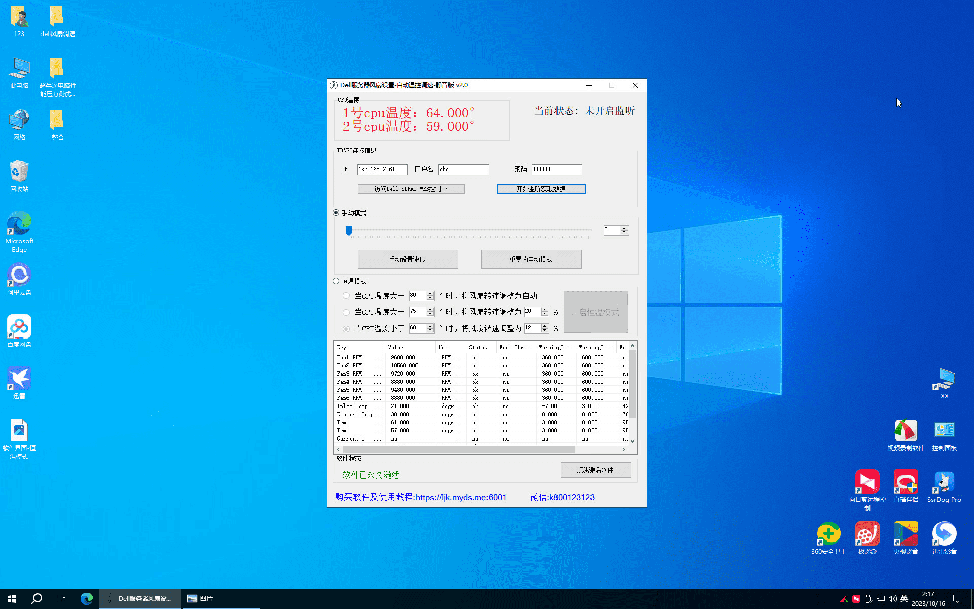Increase the 12% fan speed spinner

pyautogui.click(x=545, y=326)
